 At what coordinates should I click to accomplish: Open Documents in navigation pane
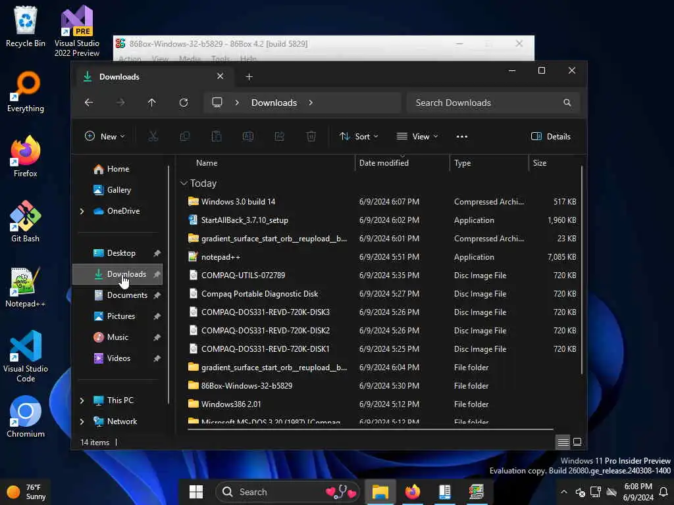point(117,295)
